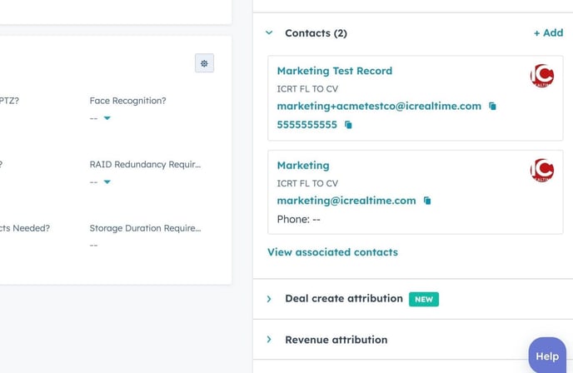Collapse the Contacts (2) section
Image resolution: width=573 pixels, height=373 pixels.
(x=269, y=32)
